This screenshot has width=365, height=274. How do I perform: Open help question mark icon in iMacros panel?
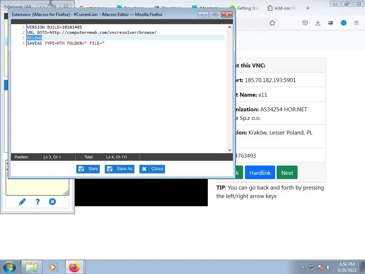[37, 202]
